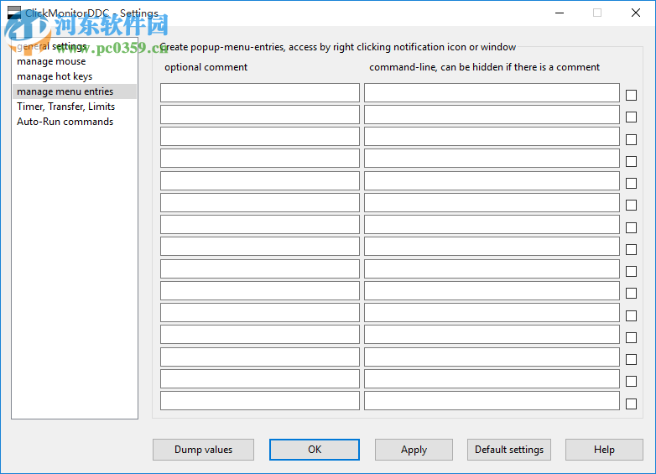Tick the second row hide checkbox

tap(632, 117)
